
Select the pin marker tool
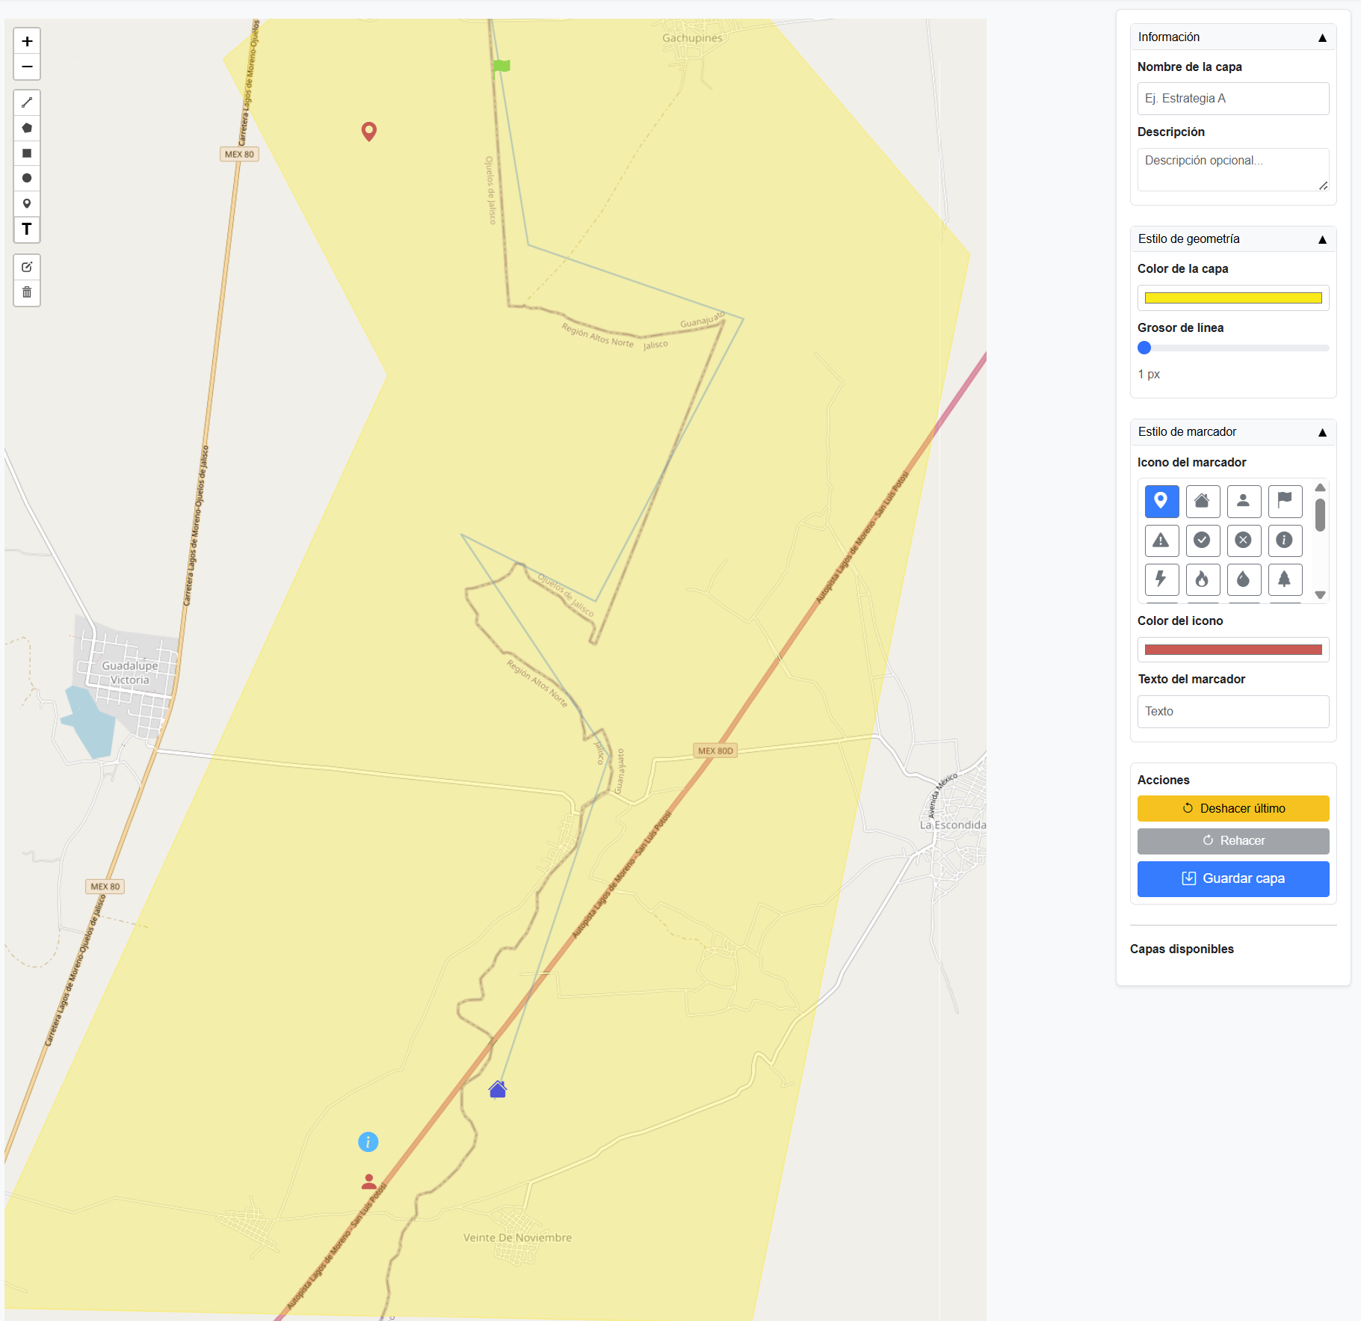(x=27, y=203)
